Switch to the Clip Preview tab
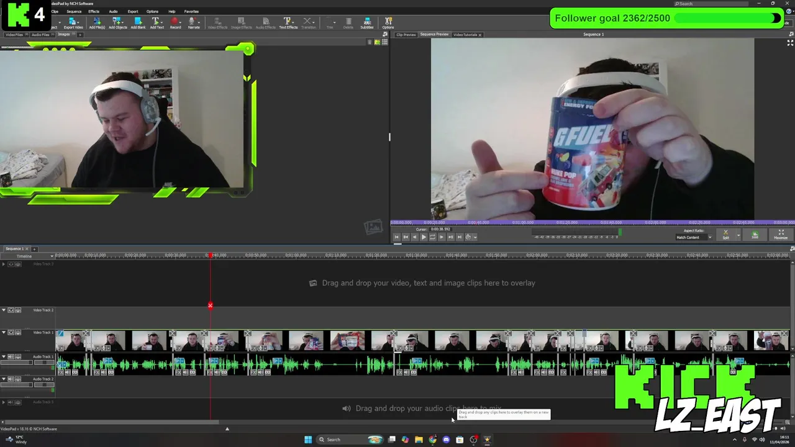 [x=406, y=35]
